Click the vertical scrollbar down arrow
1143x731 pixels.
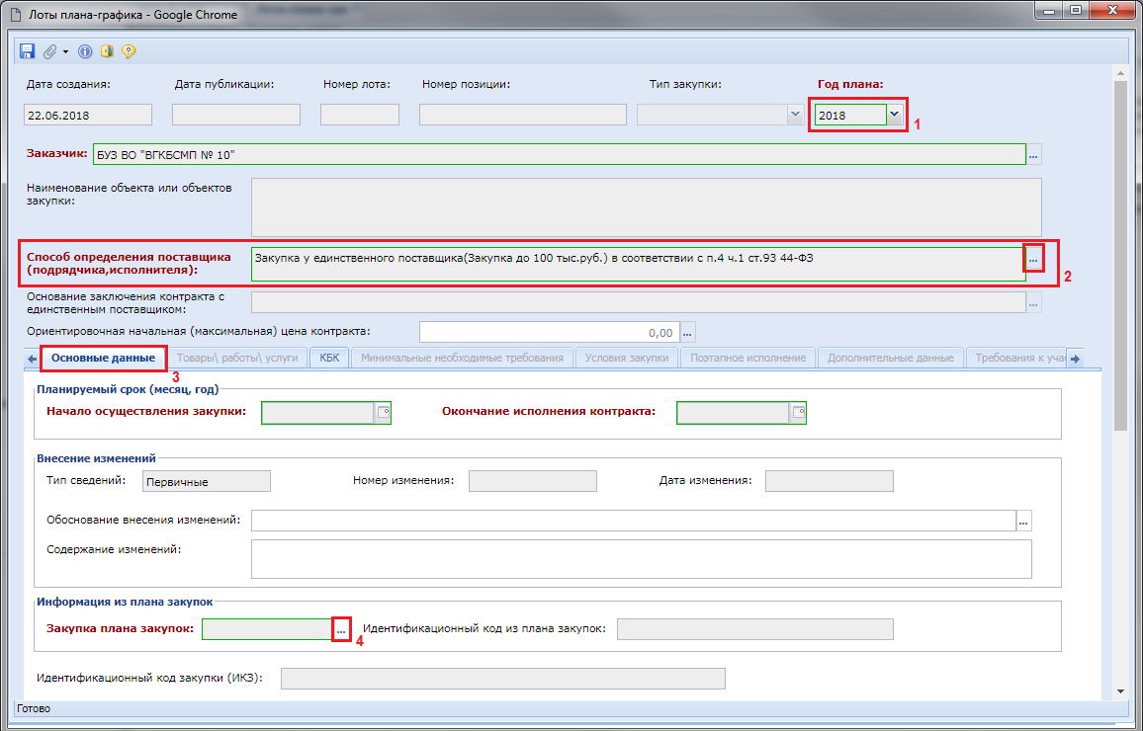(1119, 690)
